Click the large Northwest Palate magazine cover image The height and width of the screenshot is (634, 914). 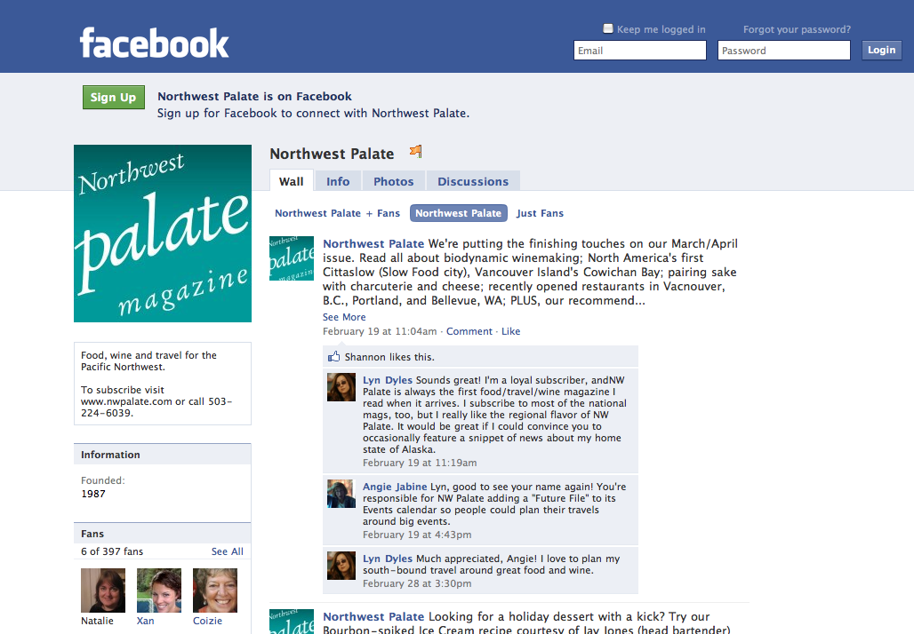pyautogui.click(x=163, y=234)
